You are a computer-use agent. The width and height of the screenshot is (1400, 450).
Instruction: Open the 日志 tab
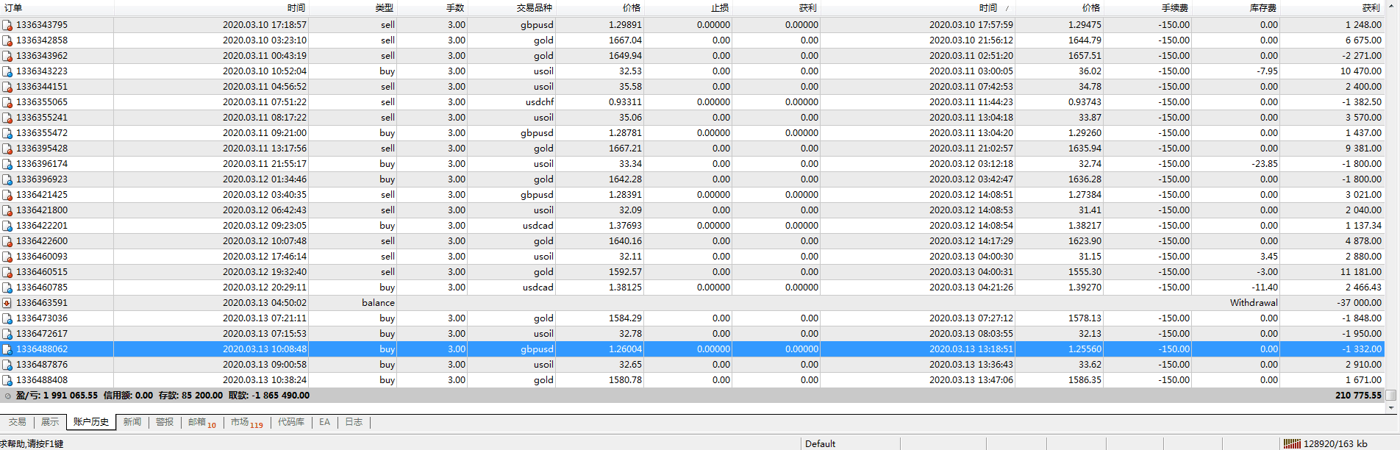click(x=354, y=422)
